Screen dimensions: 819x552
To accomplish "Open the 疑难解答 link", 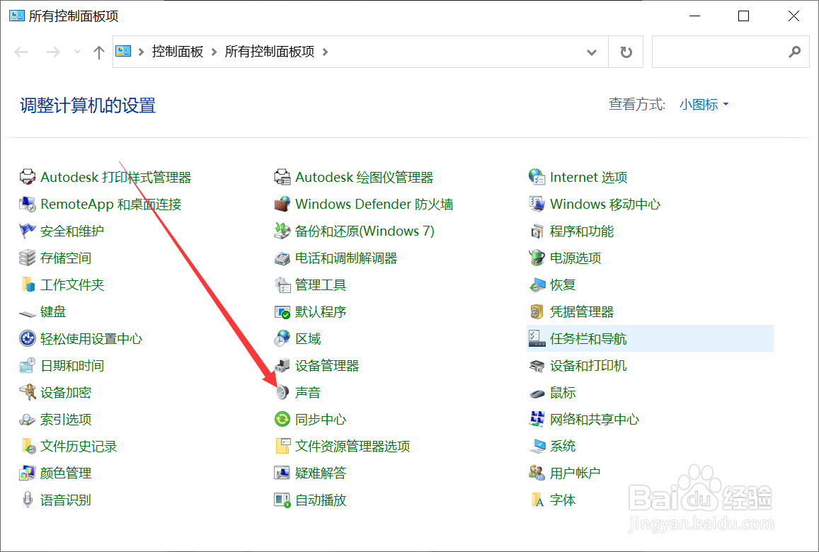I will (x=321, y=473).
